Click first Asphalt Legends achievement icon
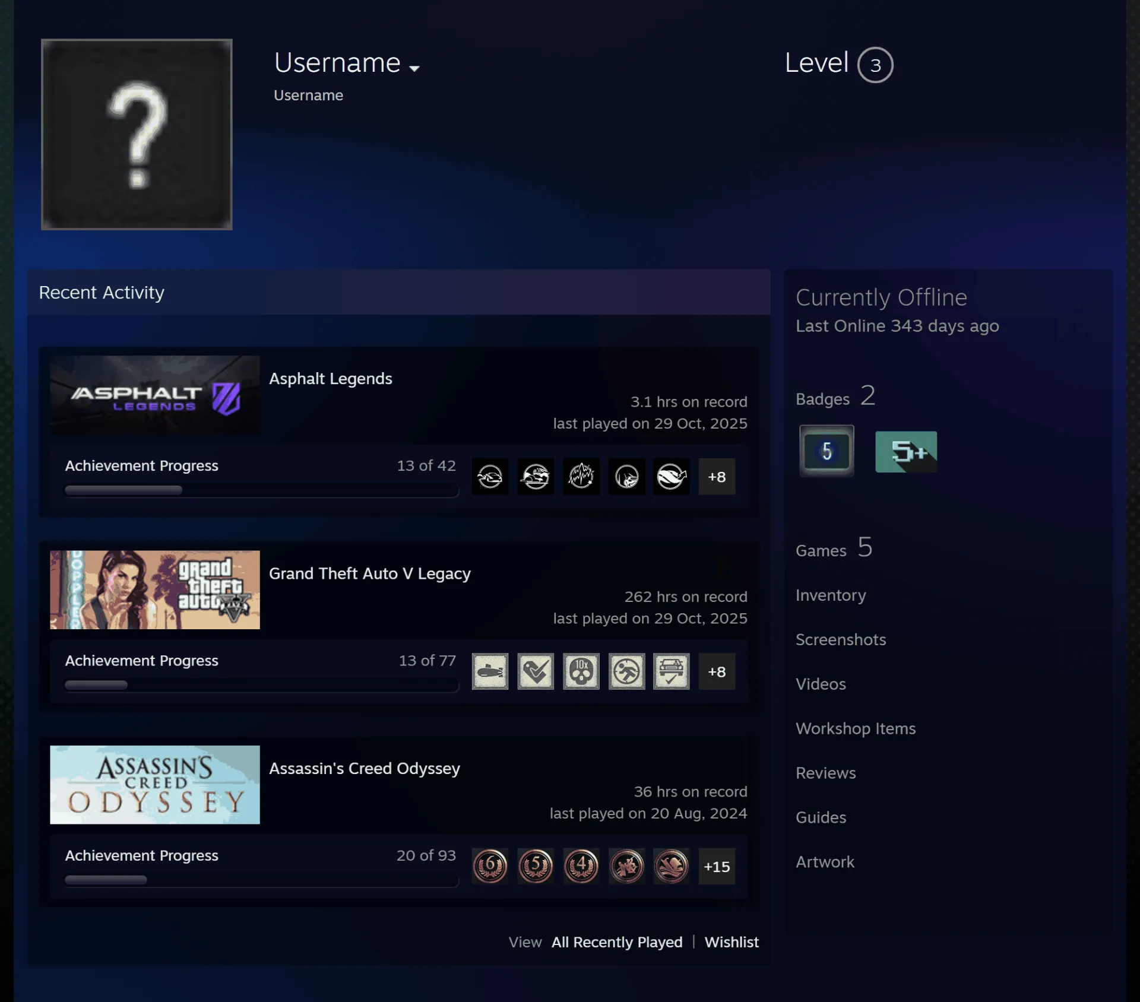1140x1002 pixels. click(x=490, y=476)
